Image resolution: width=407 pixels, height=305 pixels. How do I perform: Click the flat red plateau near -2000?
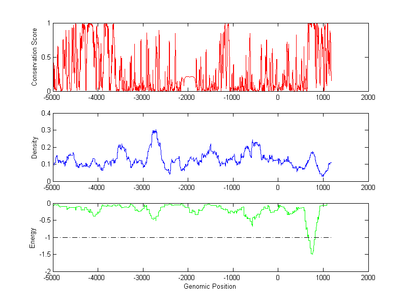point(189,77)
